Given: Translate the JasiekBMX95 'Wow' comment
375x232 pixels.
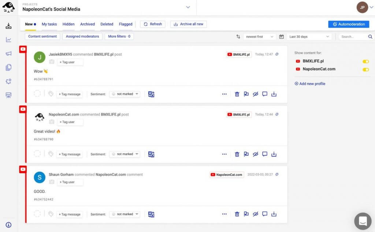Looking at the screenshot, I should (151, 94).
